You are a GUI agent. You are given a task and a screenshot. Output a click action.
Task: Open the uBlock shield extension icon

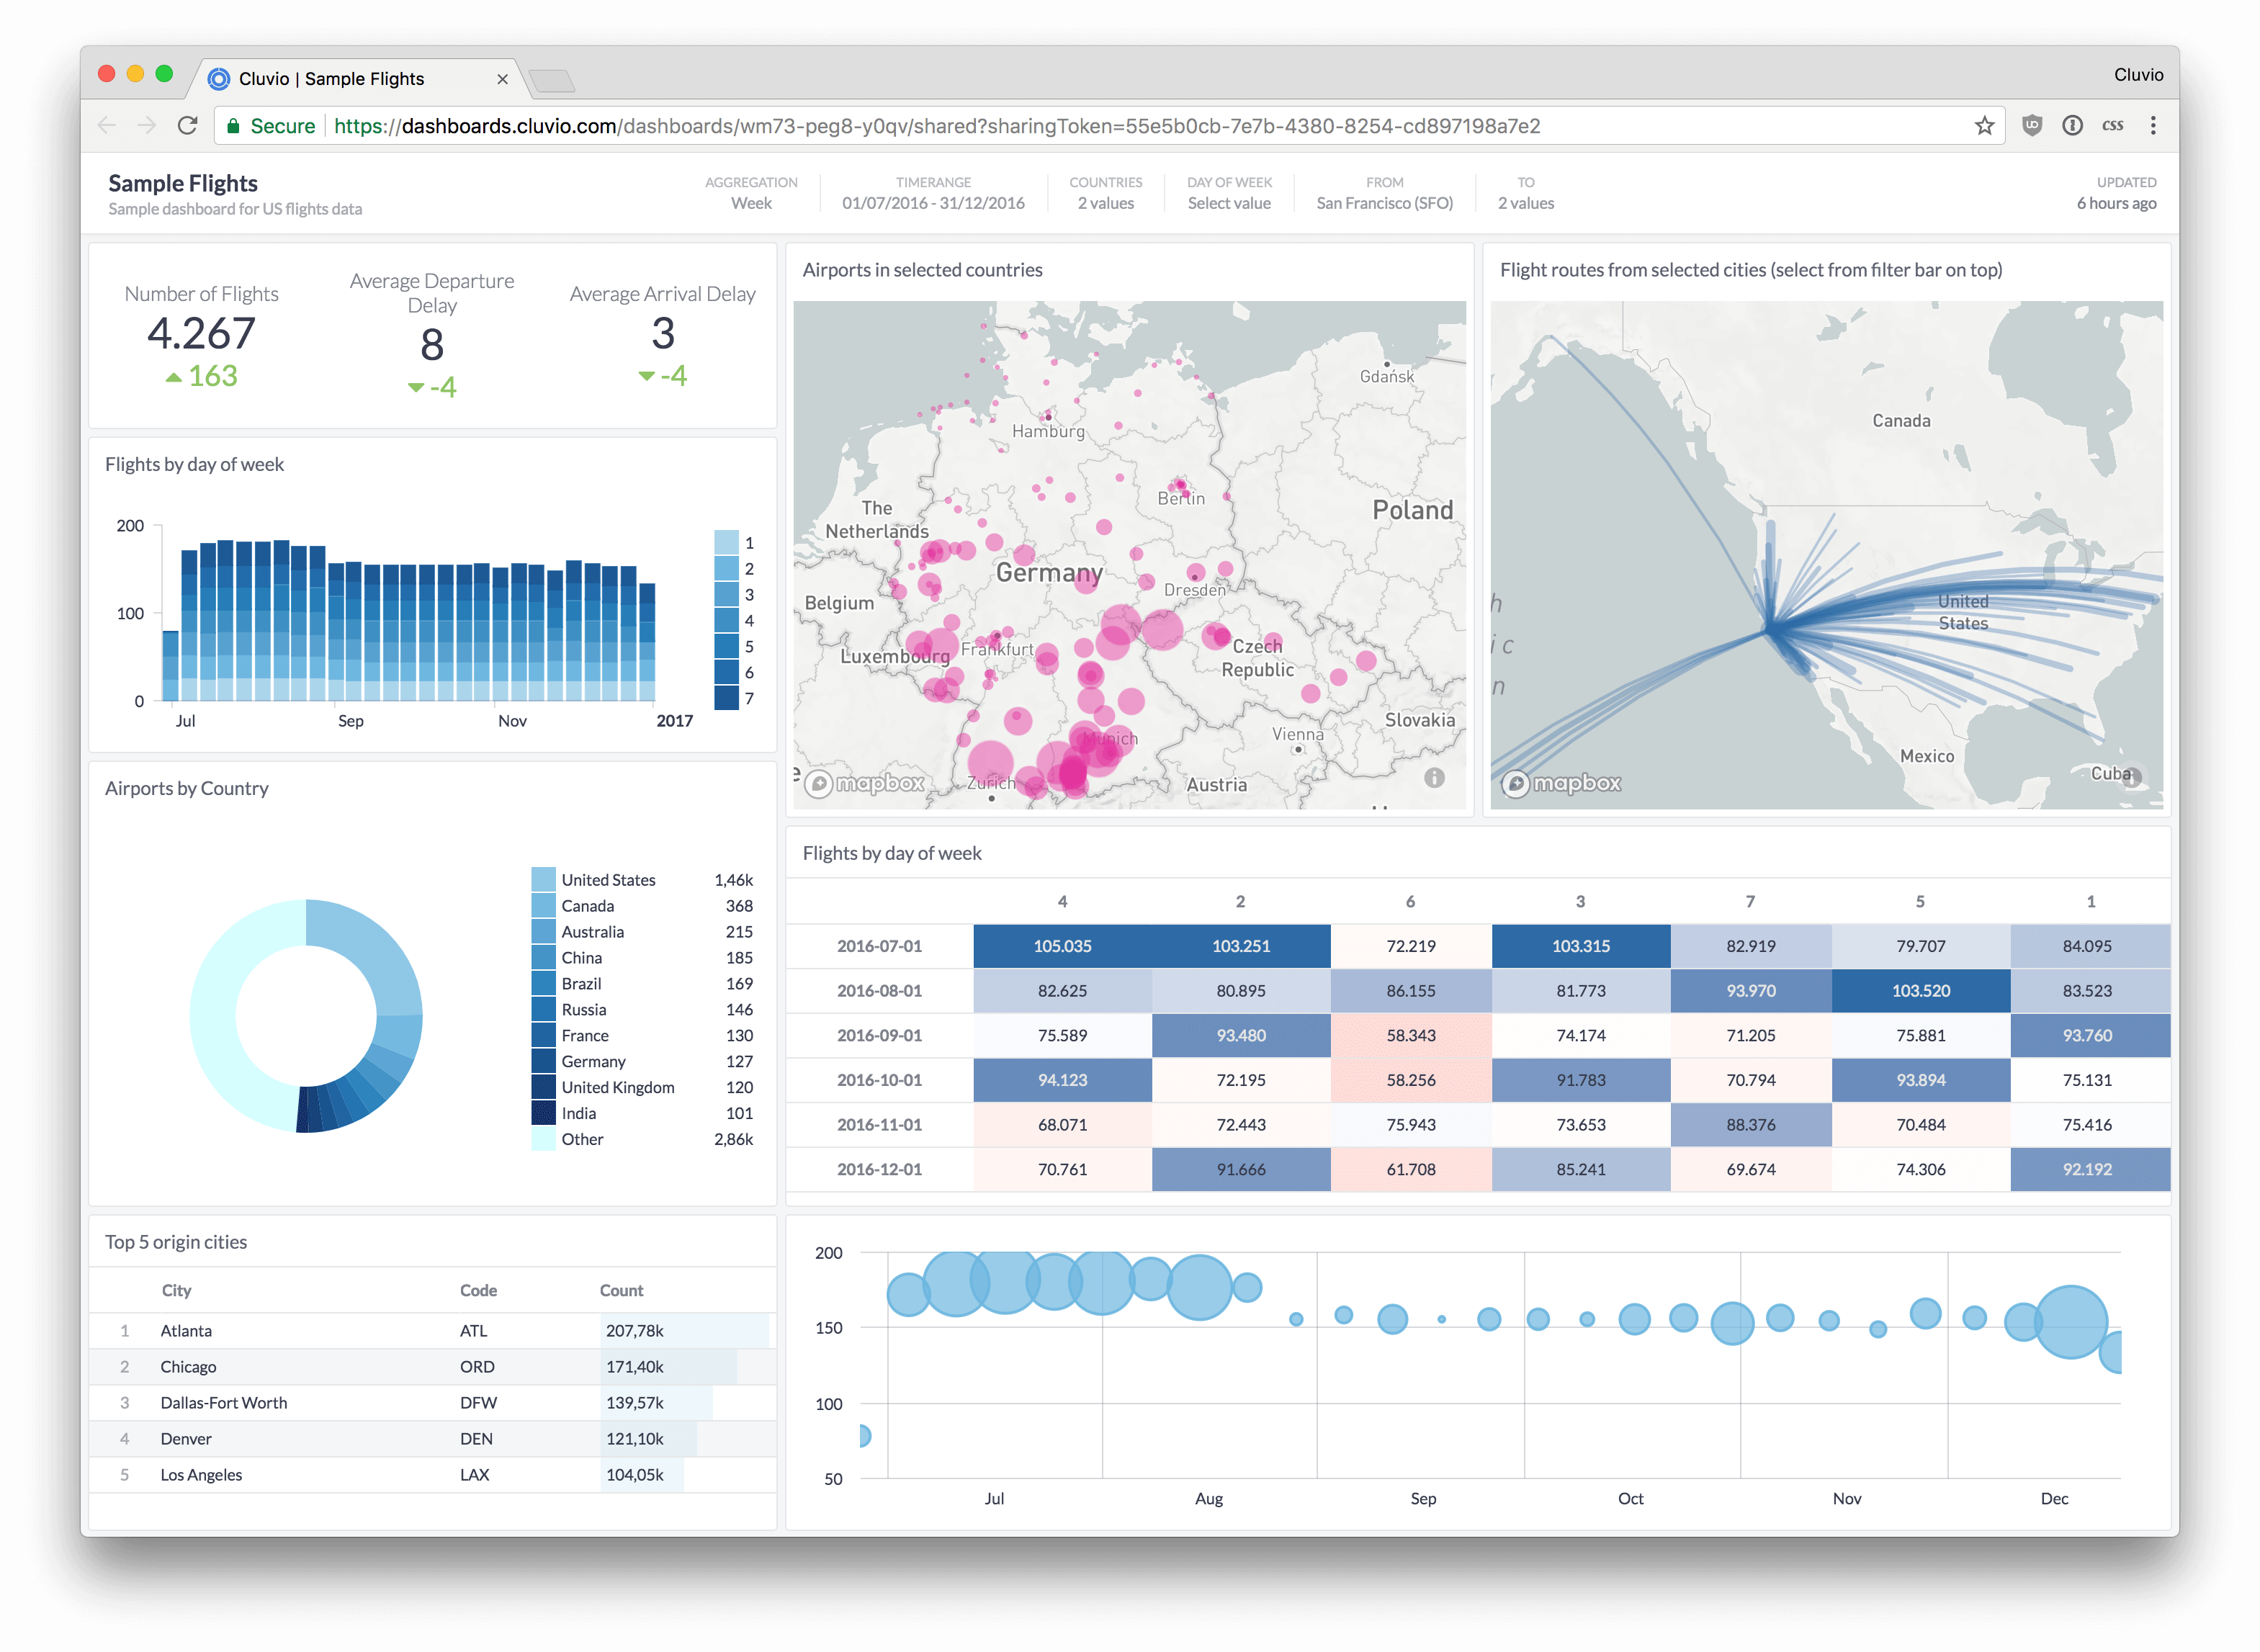click(2032, 126)
